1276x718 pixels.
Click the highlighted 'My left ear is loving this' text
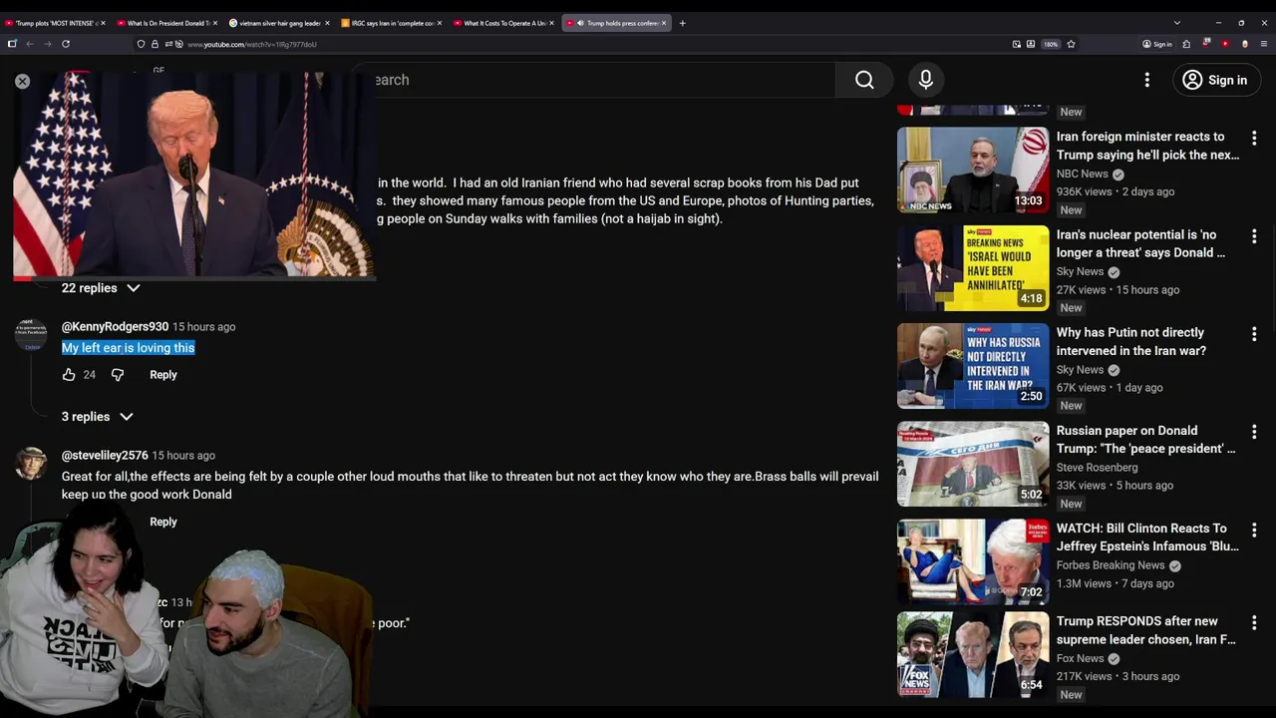[129, 348]
